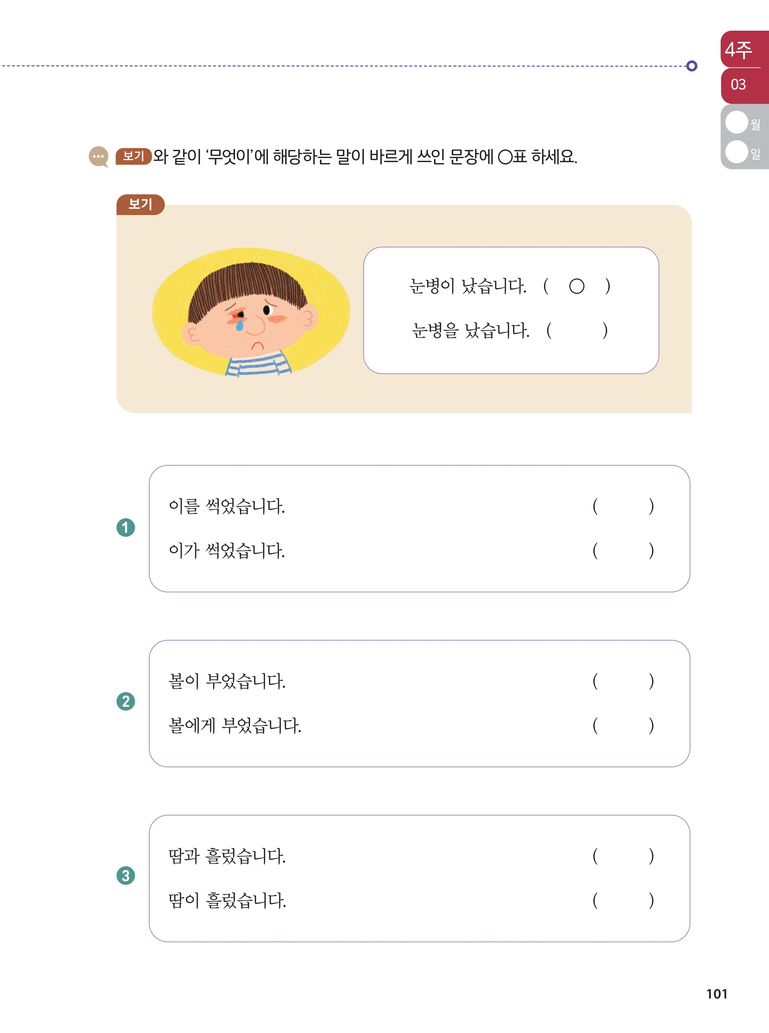The width and height of the screenshot is (769, 1033).
Task: Mark the blank for 볼이 부었습니다
Action: [623, 681]
